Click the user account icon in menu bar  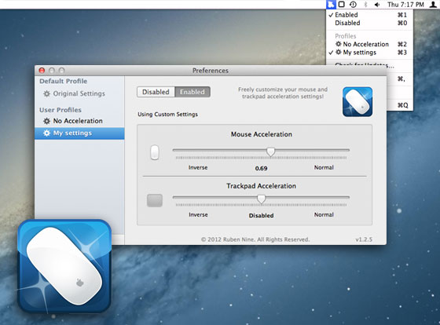point(434,4)
